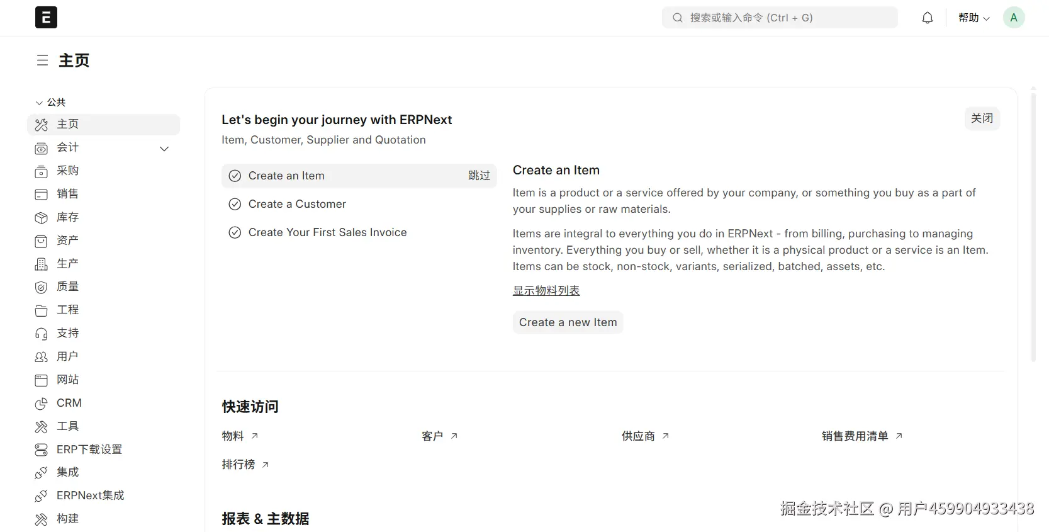1049x532 pixels.
Task: Click the search command input field
Action: coord(780,18)
